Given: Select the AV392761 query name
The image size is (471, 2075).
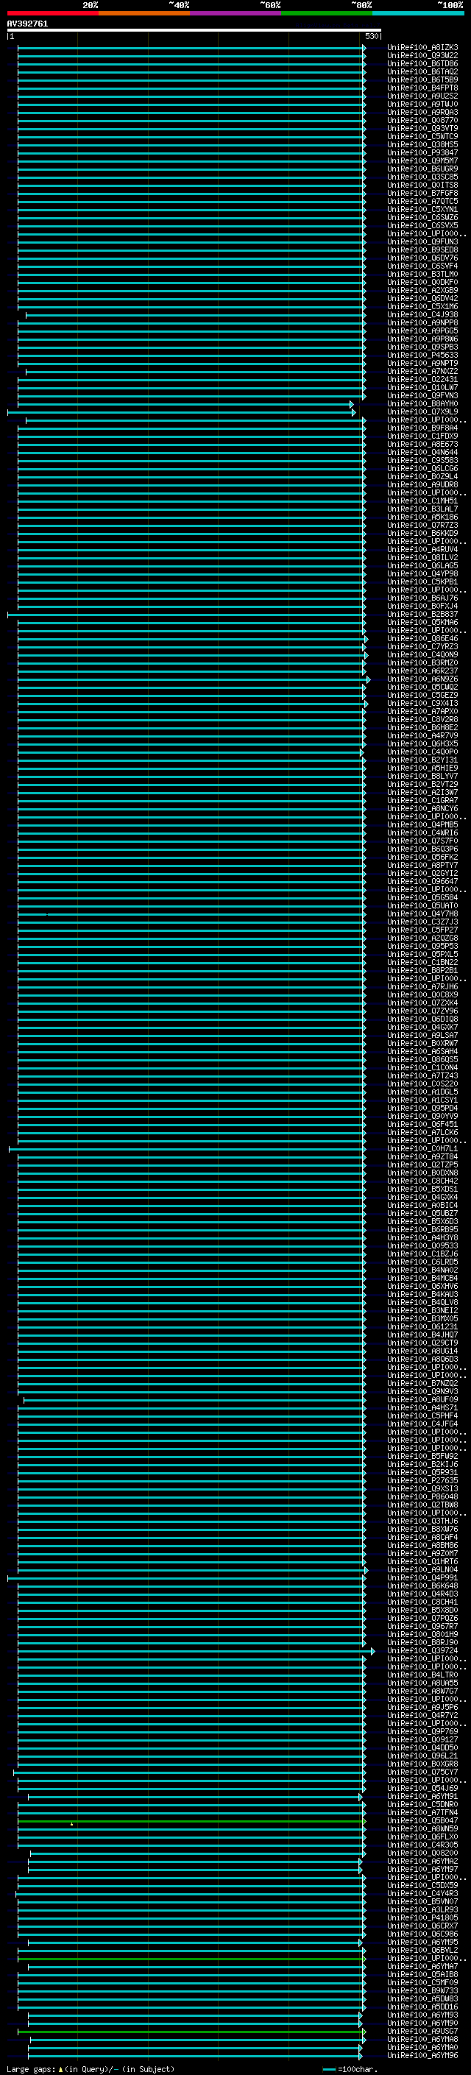Looking at the screenshot, I should click(27, 24).
